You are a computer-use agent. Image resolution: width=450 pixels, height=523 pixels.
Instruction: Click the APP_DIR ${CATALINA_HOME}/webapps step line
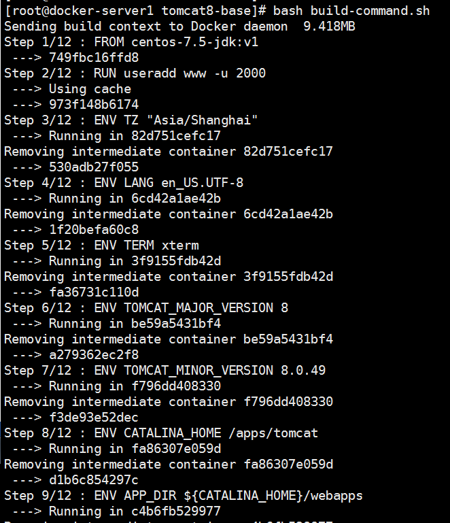[x=184, y=496]
